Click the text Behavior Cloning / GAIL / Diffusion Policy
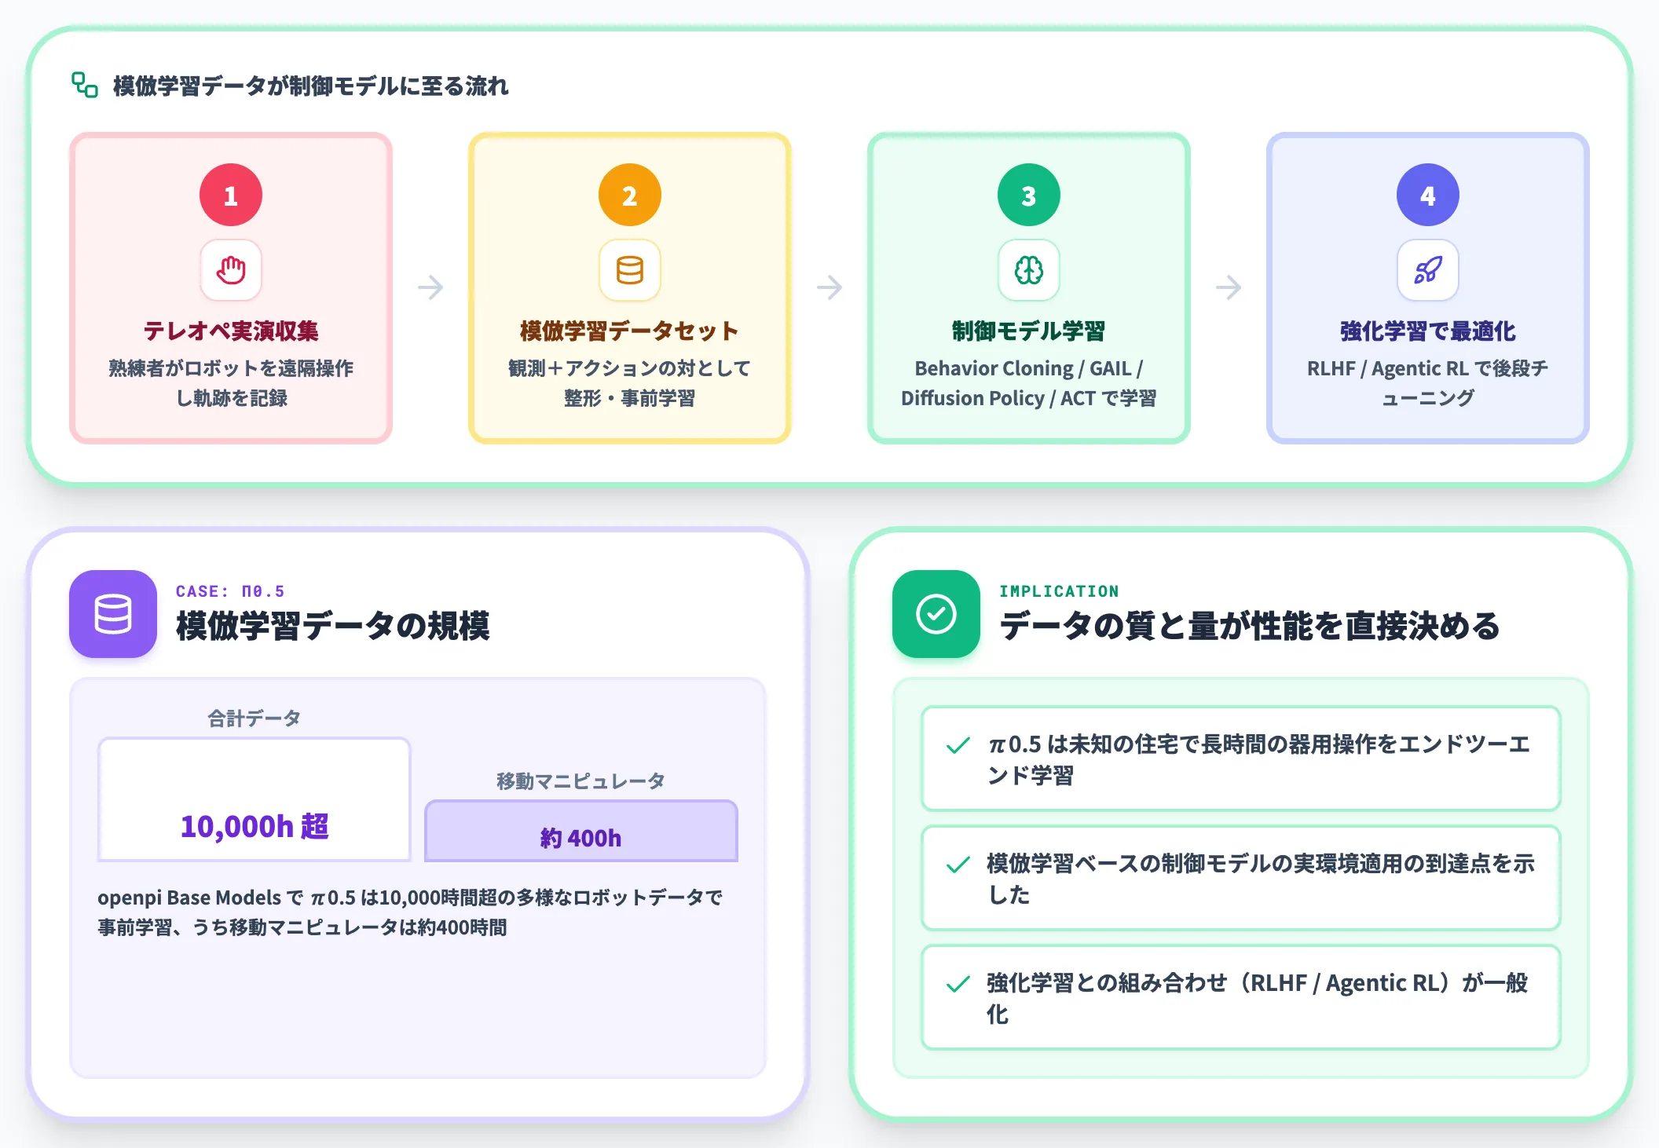Screen dimensions: 1659x1148 tap(1029, 383)
